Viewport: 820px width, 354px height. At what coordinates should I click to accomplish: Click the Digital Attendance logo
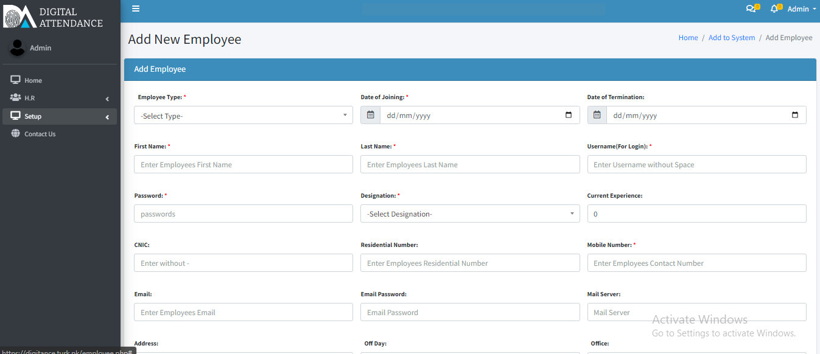[53, 18]
